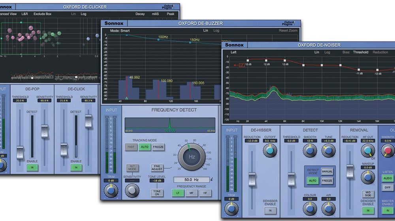This screenshot has height=221, width=395.
Task: Enable FINE ADJUST in De-Buzzer
Action: pos(157,168)
